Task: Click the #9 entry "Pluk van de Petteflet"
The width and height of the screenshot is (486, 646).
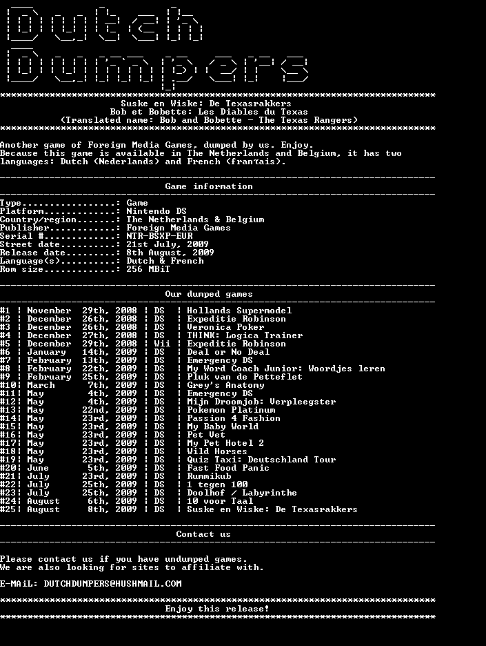Action: [245, 377]
